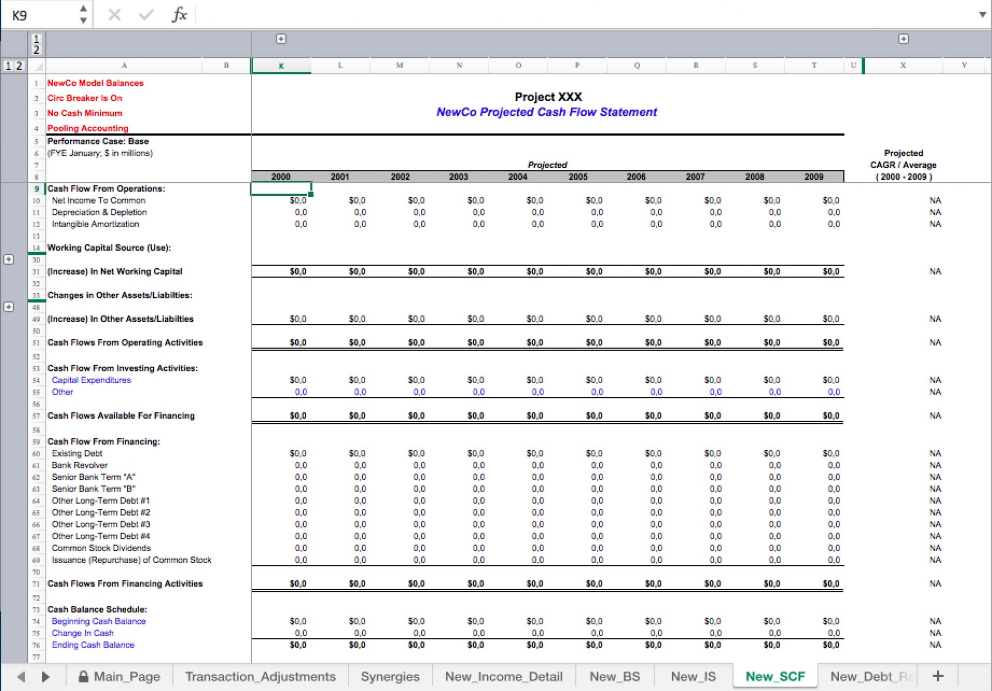
Task: Click 'Pooling Accounting' cell
Action: click(88, 128)
